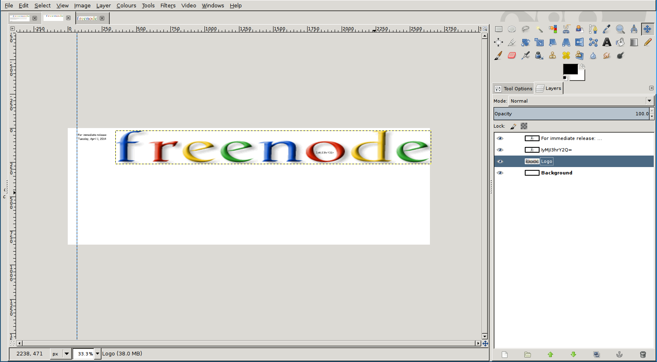Adjust the layer Opacity slider

coord(572,114)
